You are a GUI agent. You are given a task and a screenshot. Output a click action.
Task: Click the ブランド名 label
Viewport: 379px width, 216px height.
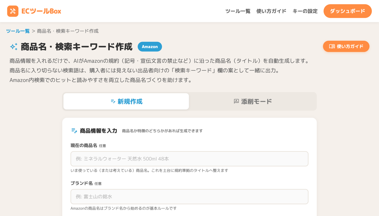(x=81, y=183)
